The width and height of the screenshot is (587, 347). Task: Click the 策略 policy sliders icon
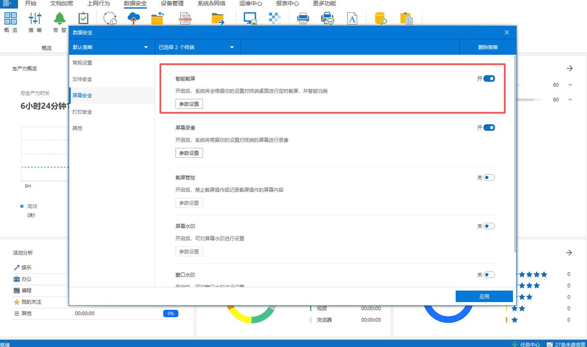pyautogui.click(x=35, y=19)
